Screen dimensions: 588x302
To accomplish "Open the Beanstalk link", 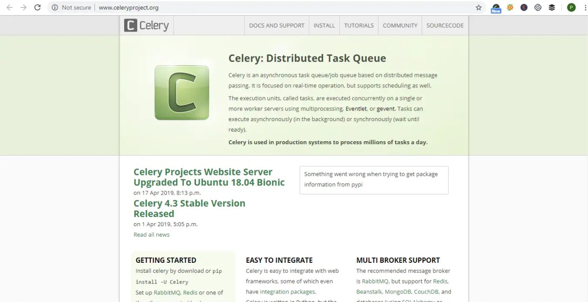I will point(368,292).
